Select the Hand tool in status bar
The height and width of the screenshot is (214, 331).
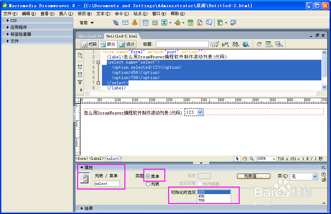click(x=245, y=159)
